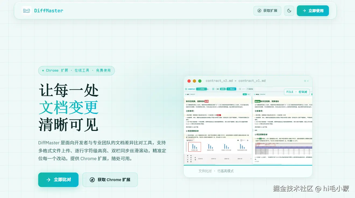Click the DiffMaster brand name
This screenshot has width=355, height=198.
49,11
